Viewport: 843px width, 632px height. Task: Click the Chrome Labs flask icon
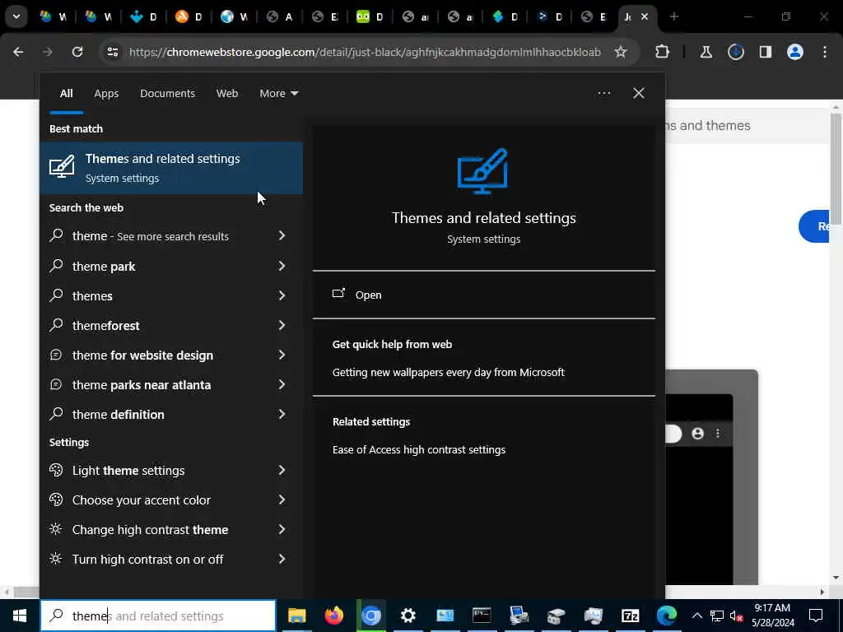coord(706,52)
